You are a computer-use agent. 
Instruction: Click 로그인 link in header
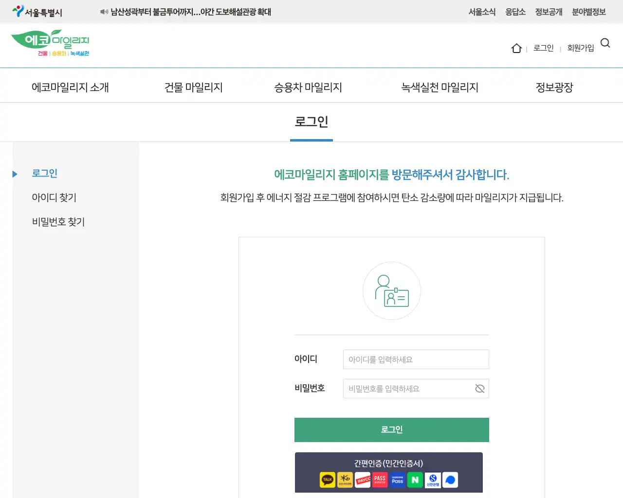544,48
